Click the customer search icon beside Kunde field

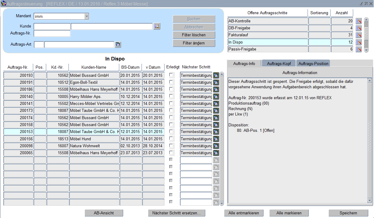coord(157,26)
